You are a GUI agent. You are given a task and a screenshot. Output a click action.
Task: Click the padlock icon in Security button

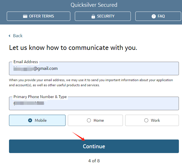tap(93, 16)
